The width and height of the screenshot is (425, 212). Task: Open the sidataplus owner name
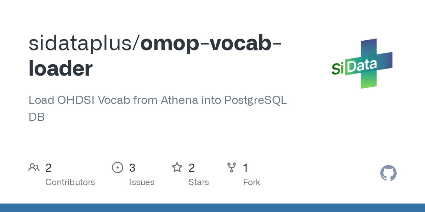point(82,43)
